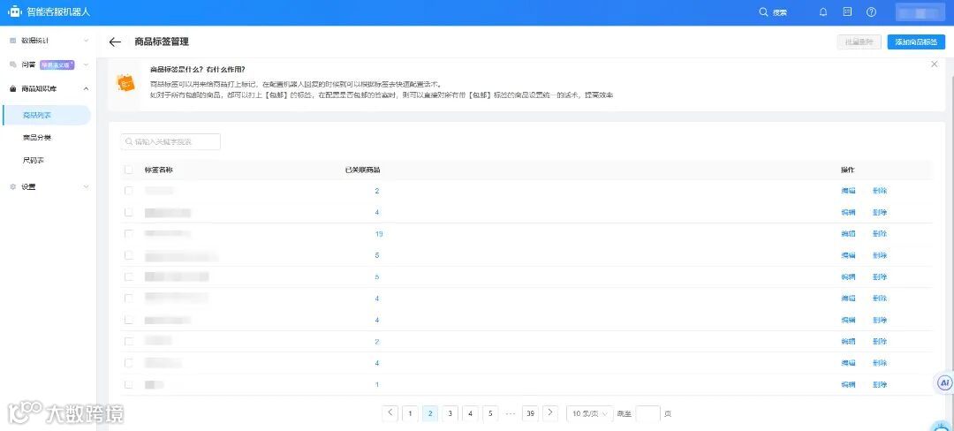Focus the jump-to-page input
Screen dimensions: 954x431
click(x=648, y=413)
